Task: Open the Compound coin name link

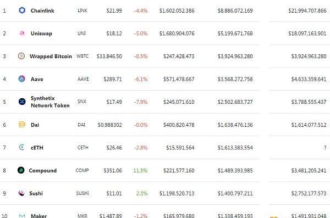Action: [x=43, y=170]
